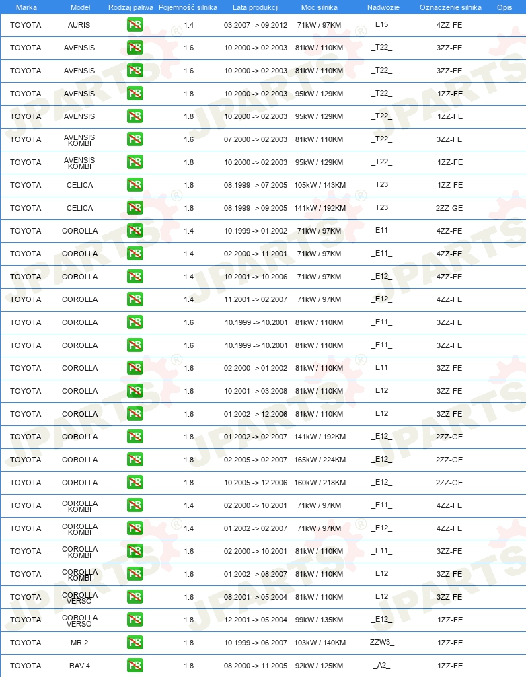Select the ZZW3_ body code cell
The height and width of the screenshot is (677, 526).
(x=382, y=643)
